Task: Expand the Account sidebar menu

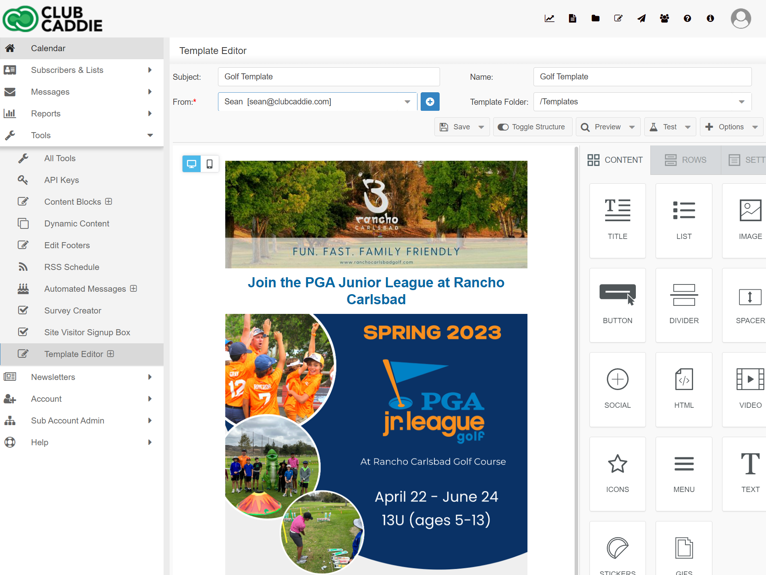Action: click(82, 399)
